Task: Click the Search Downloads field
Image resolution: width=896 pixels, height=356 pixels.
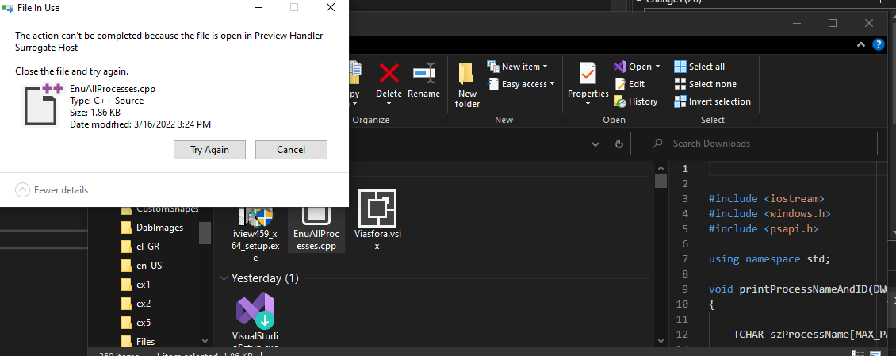Action: tap(759, 144)
